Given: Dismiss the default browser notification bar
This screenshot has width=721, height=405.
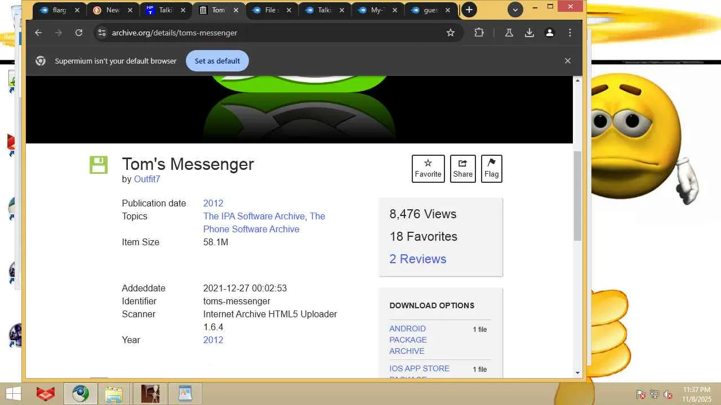Looking at the screenshot, I should [x=568, y=61].
